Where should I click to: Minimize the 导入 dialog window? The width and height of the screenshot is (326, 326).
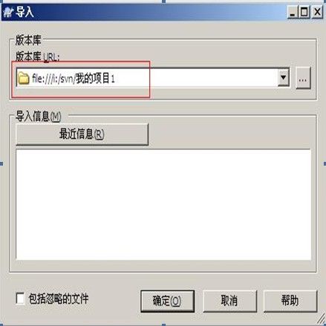pos(293,12)
